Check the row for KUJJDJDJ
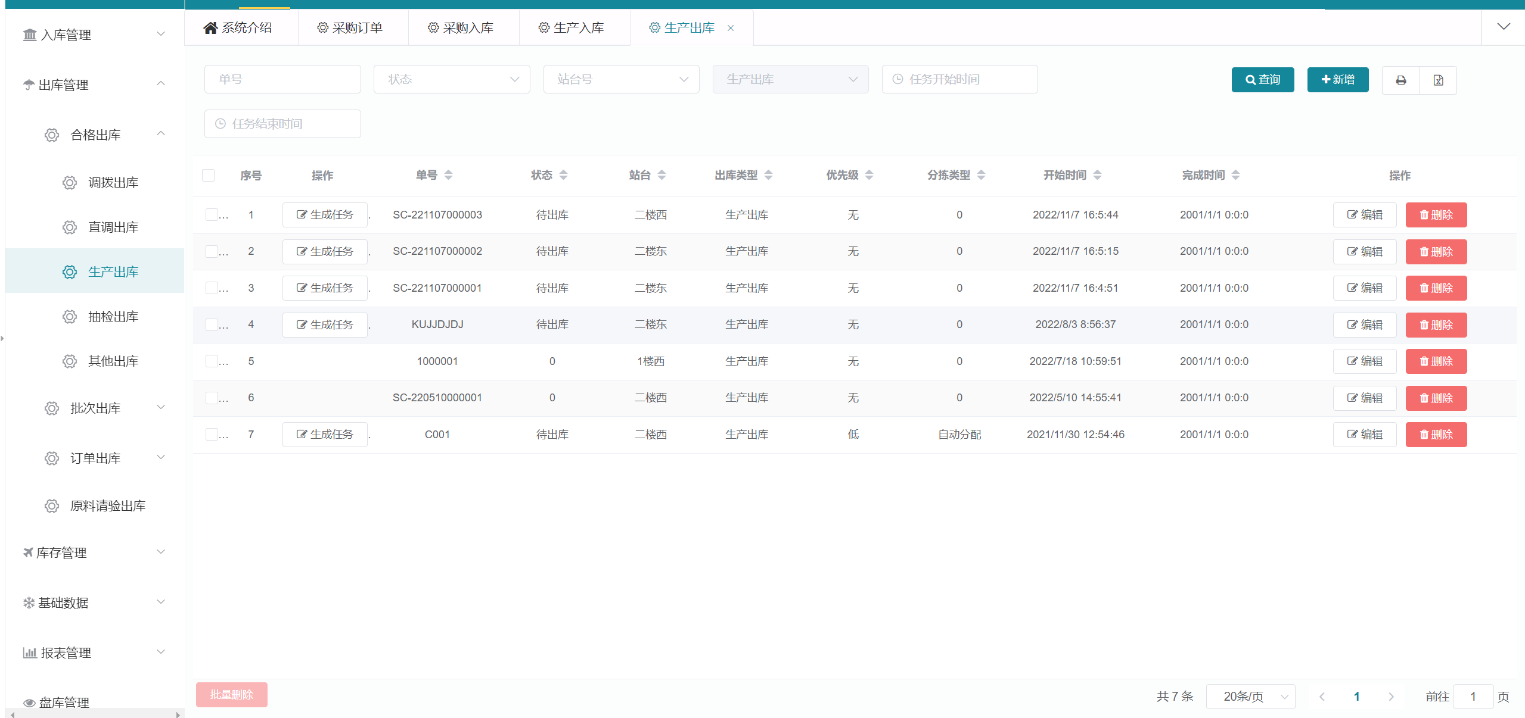 click(x=212, y=324)
